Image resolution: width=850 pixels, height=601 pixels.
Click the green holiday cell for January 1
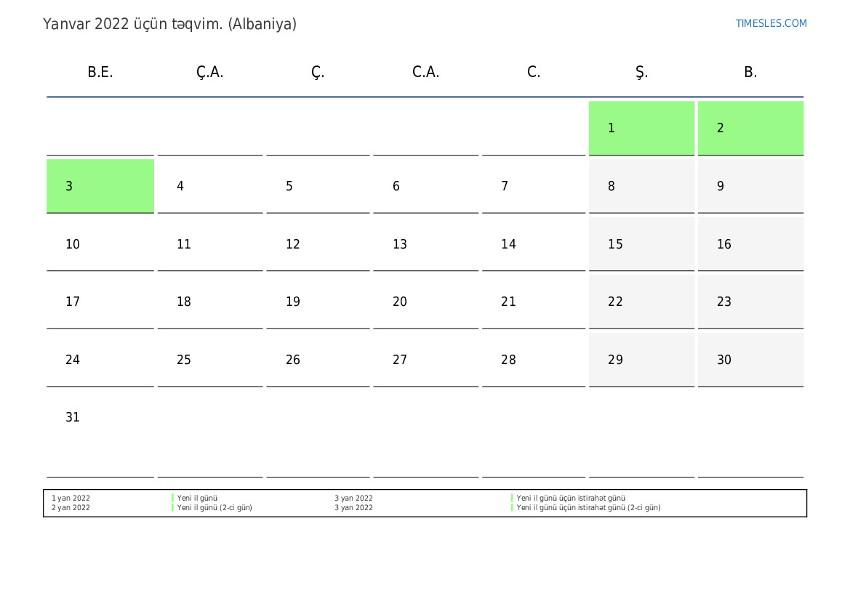coord(641,128)
